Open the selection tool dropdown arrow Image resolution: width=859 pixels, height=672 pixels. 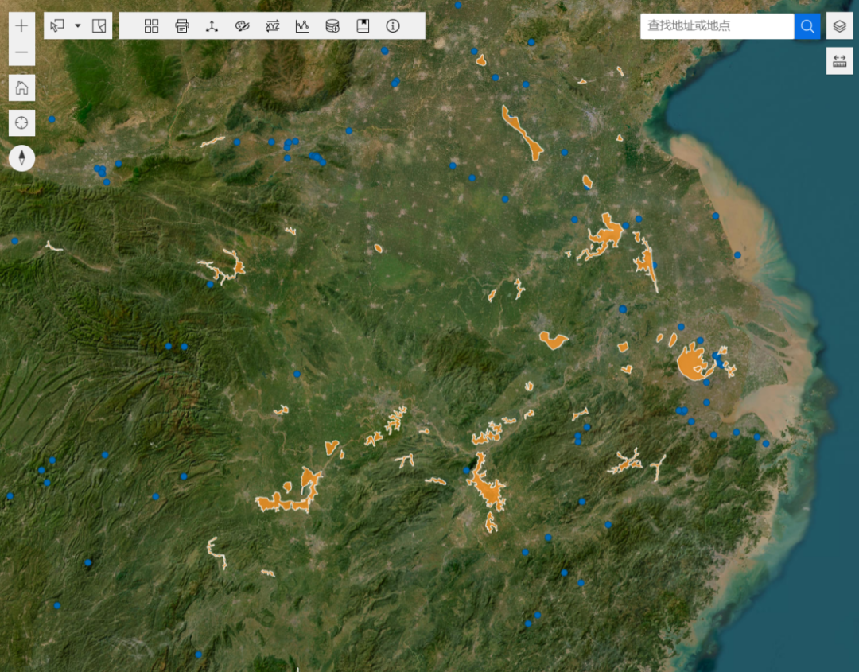point(78,25)
